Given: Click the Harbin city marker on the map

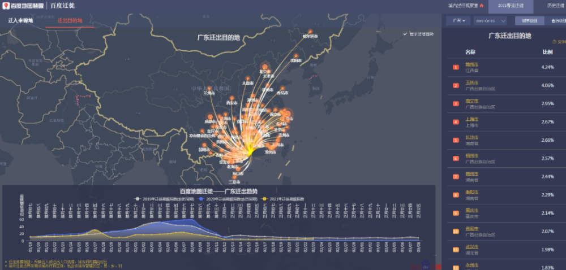Looking at the screenshot, I should (x=310, y=32).
